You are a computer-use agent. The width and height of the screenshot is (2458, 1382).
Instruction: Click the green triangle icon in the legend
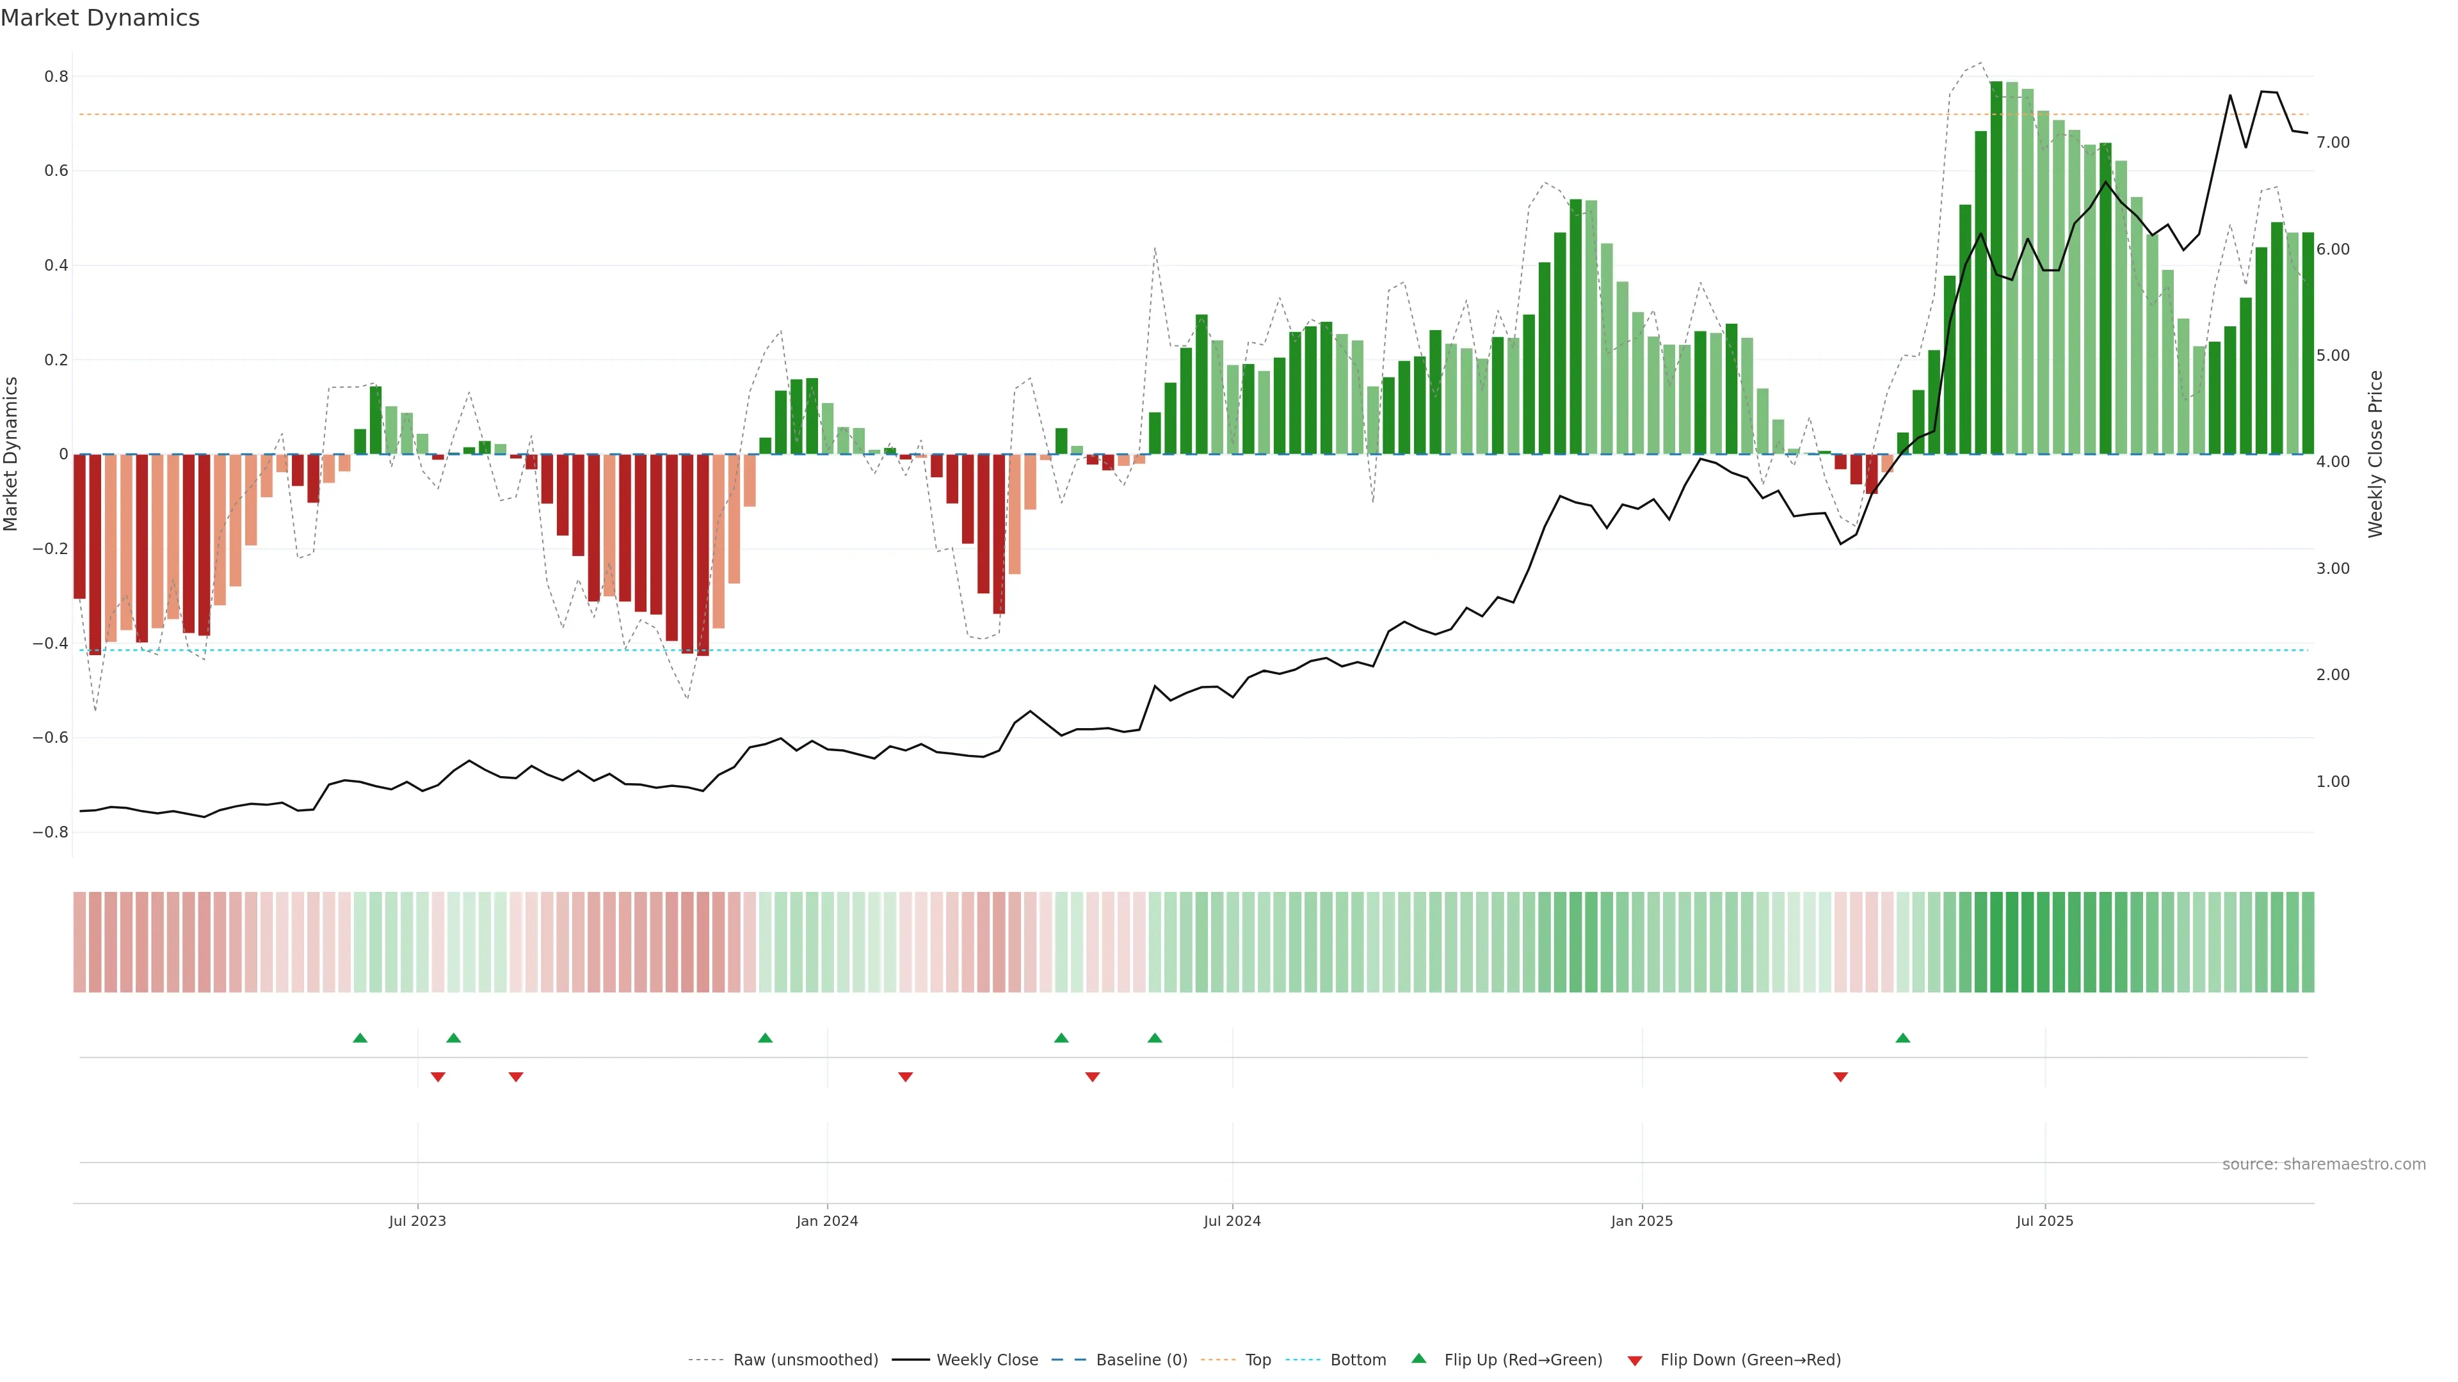[x=1419, y=1359]
